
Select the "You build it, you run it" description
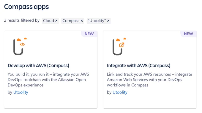pyautogui.click(x=48, y=80)
